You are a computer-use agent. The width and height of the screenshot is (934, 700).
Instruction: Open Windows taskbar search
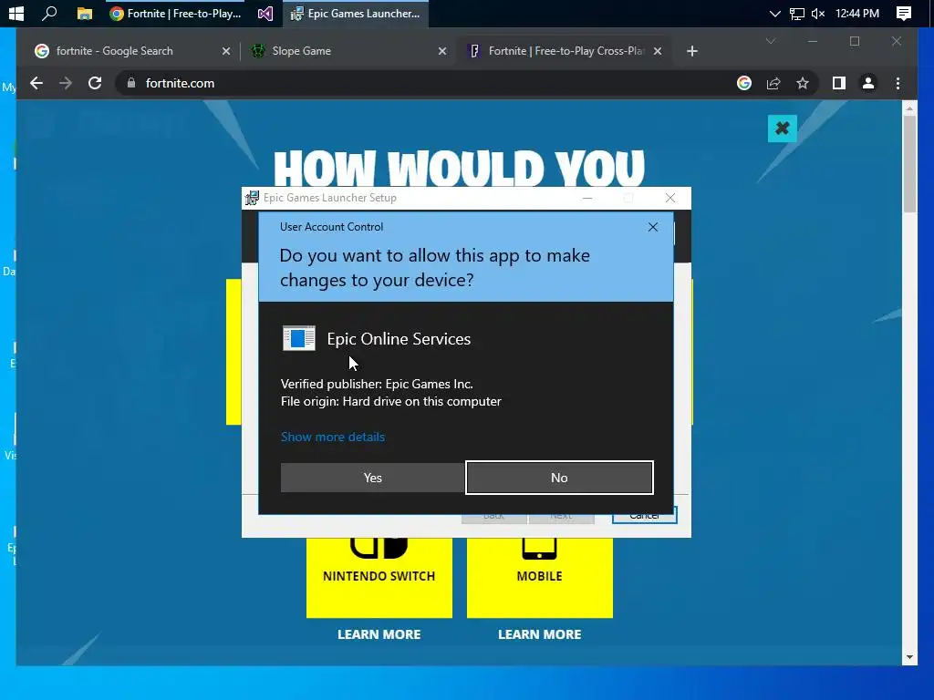click(x=50, y=13)
